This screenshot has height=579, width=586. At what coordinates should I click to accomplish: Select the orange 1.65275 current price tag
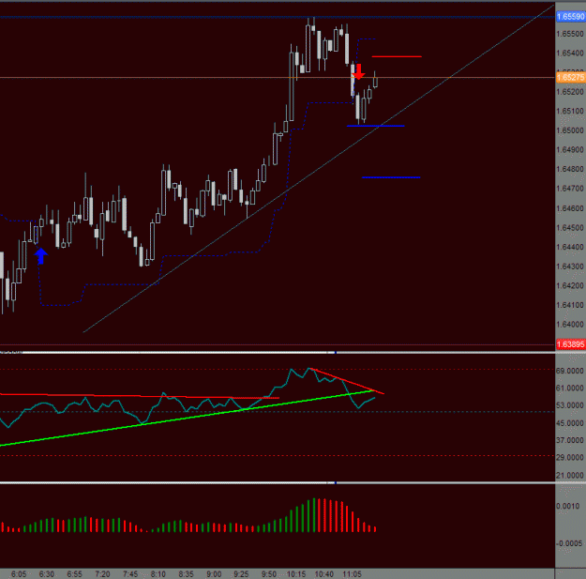pyautogui.click(x=570, y=78)
